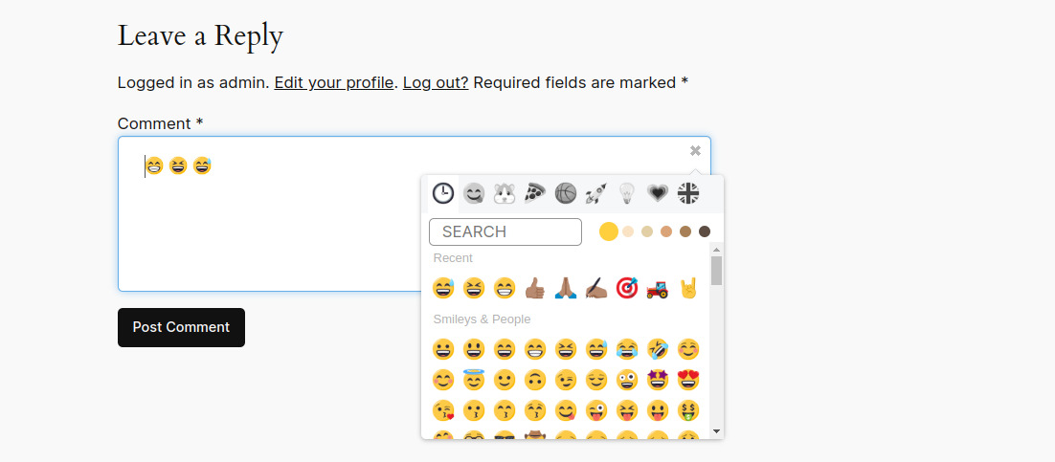
Task: Switch to Animals category hamster tab
Action: point(504,193)
